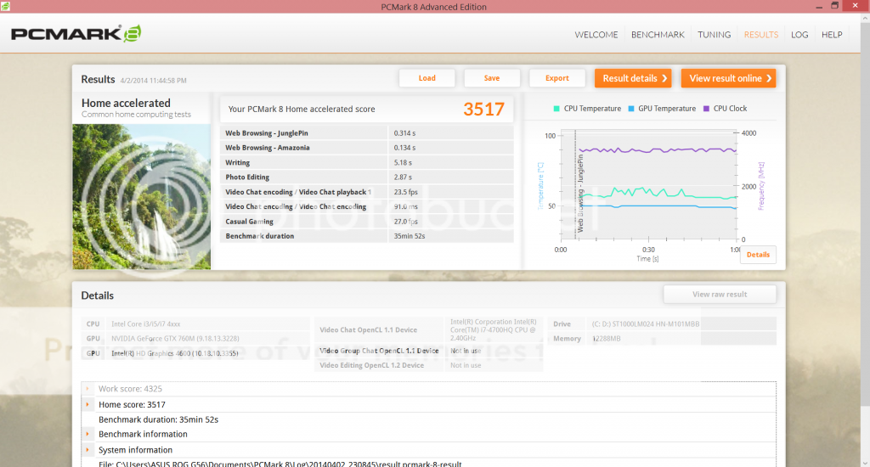Screen dimensions: 870x467
Task: Open the Log tab
Action: click(799, 35)
